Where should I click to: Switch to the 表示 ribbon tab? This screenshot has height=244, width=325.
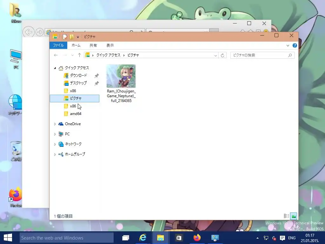click(x=110, y=45)
